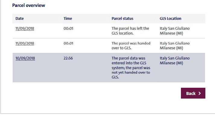215x116 pixels.
Task: Click the location cell in the 'left the GLS location' row
Action: coord(175,31)
